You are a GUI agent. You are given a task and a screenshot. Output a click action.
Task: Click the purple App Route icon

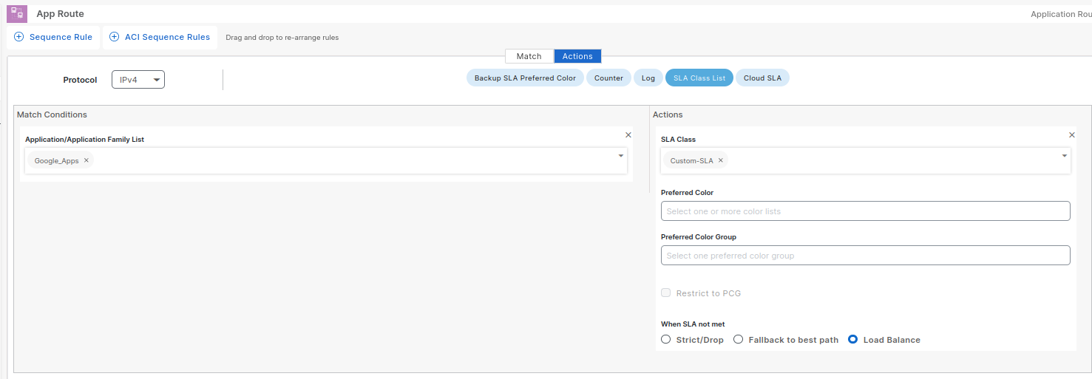coord(17,13)
